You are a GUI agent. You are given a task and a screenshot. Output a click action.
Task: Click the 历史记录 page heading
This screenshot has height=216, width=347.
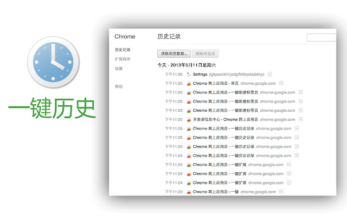[x=169, y=37]
